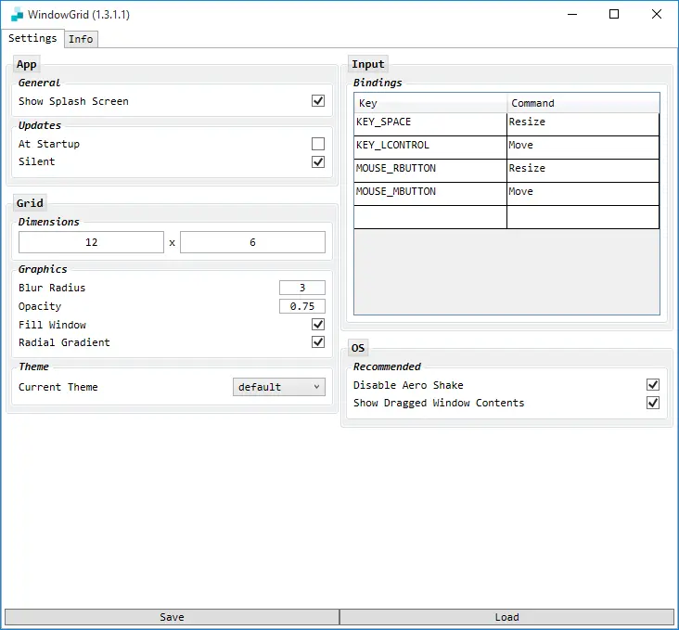Viewport: 679px width, 630px height.
Task: Select the MOUSE_RBUTTON binding cell
Action: (x=430, y=171)
